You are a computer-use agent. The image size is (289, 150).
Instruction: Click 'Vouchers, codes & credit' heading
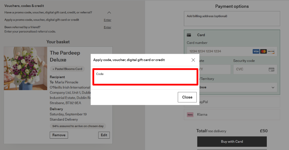(x=24, y=6)
